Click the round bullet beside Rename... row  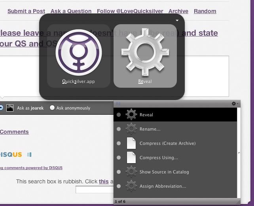[x=119, y=129]
